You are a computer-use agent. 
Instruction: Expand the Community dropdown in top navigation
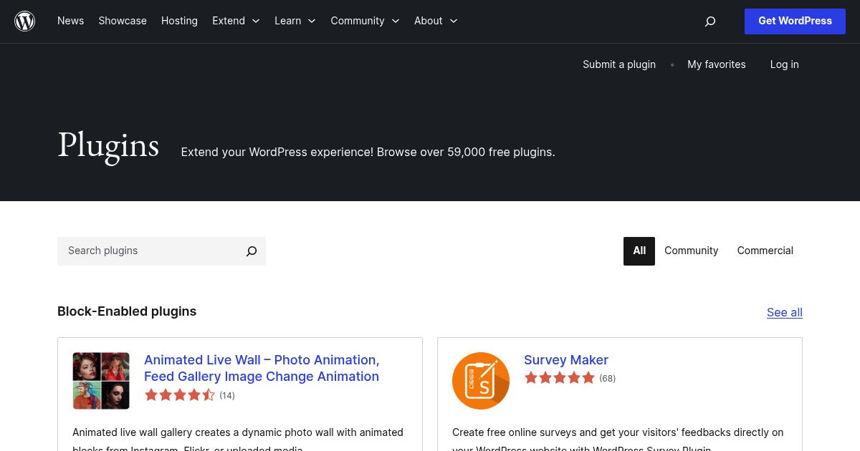coord(365,21)
